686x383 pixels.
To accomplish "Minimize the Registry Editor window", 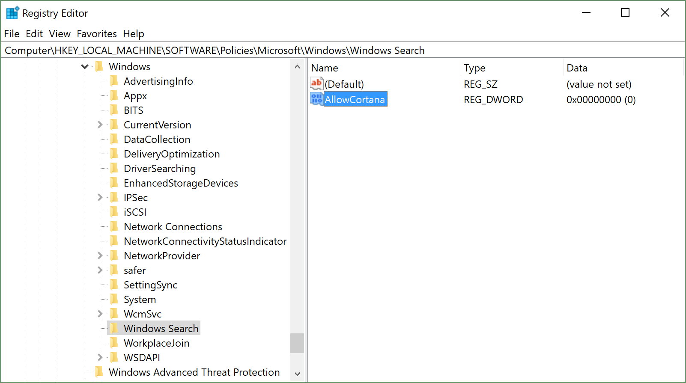I will 586,12.
